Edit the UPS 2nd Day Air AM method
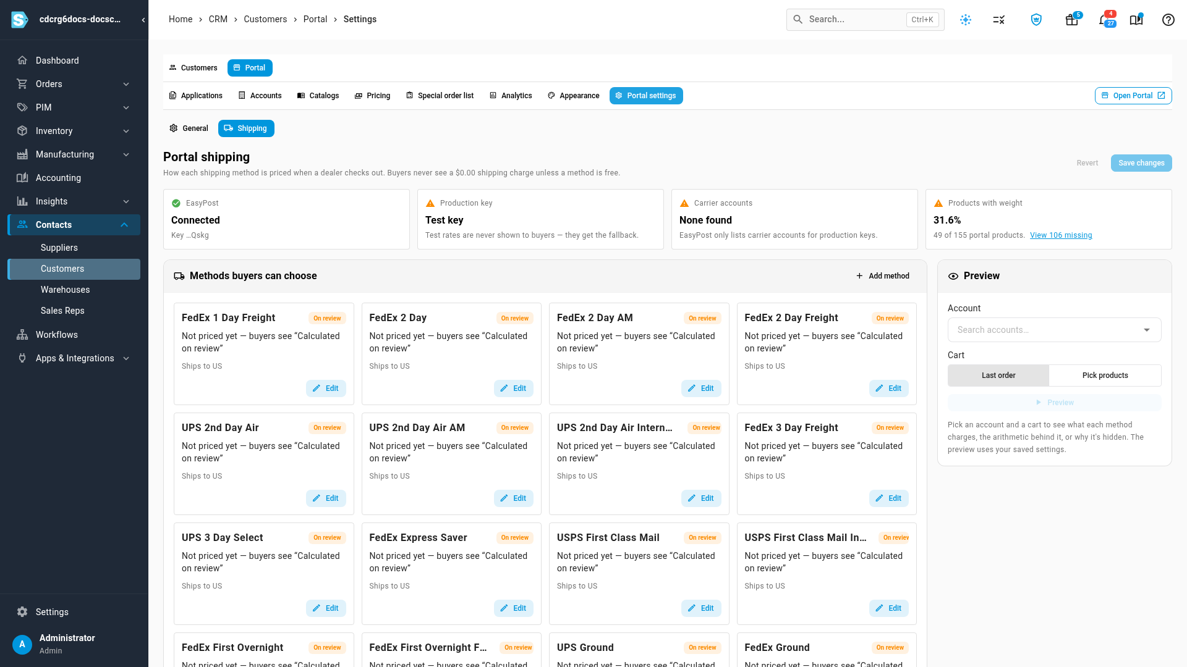Image resolution: width=1187 pixels, height=667 pixels. point(513,498)
